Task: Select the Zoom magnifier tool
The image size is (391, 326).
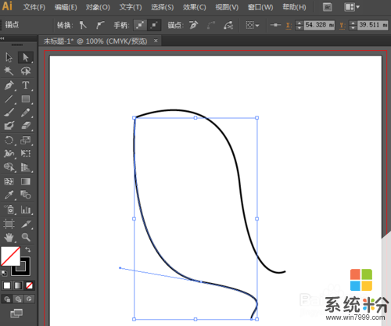Action: click(26, 237)
